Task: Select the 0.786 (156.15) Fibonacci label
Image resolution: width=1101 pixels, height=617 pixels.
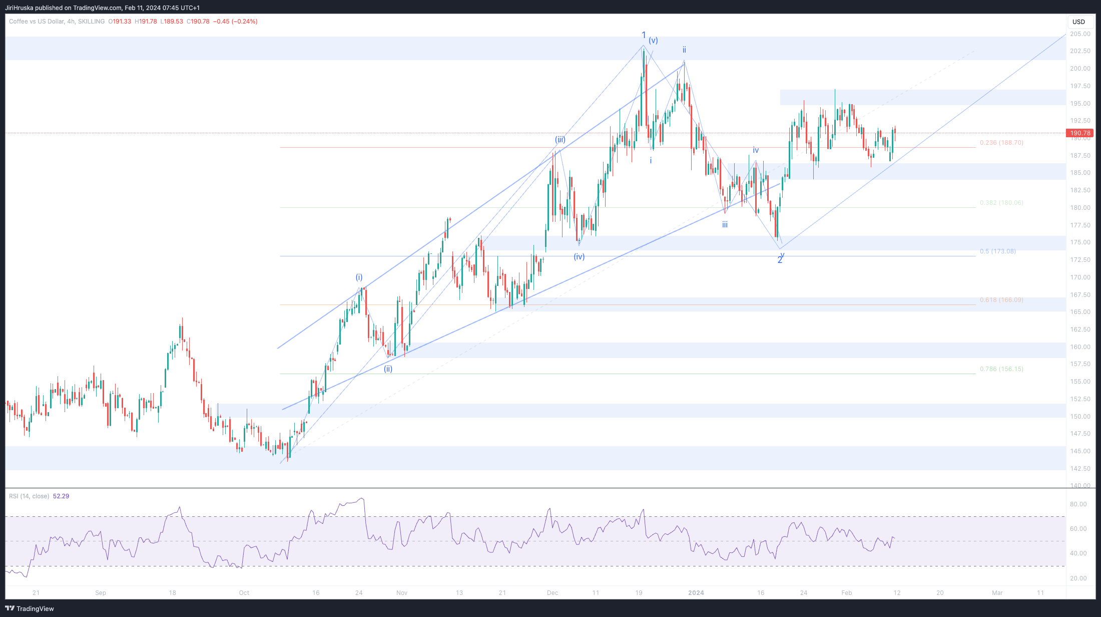Action: point(1001,369)
